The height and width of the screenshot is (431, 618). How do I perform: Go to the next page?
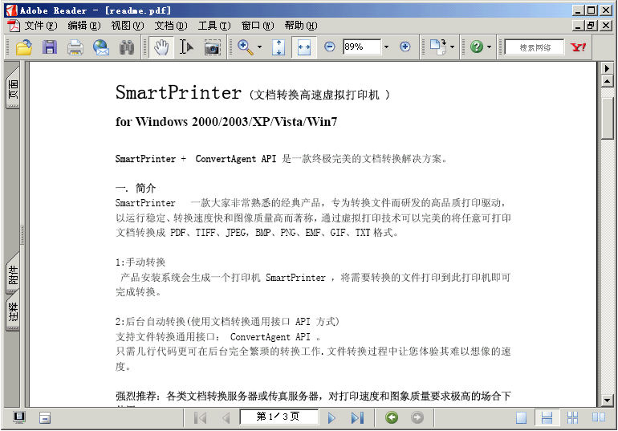pos(331,417)
